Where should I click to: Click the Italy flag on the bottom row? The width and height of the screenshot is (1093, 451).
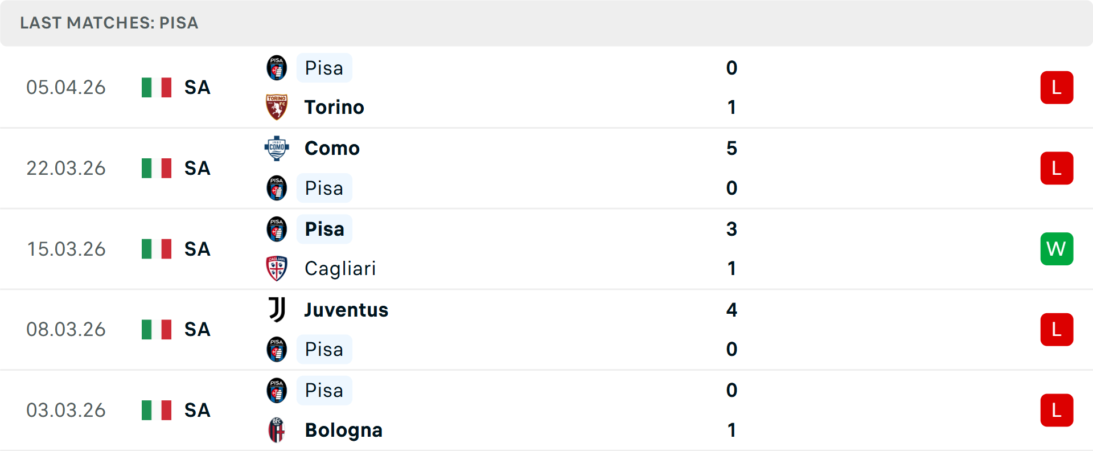pyautogui.click(x=157, y=410)
